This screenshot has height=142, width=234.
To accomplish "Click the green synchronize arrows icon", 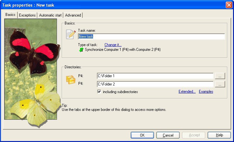I will click(81, 50).
